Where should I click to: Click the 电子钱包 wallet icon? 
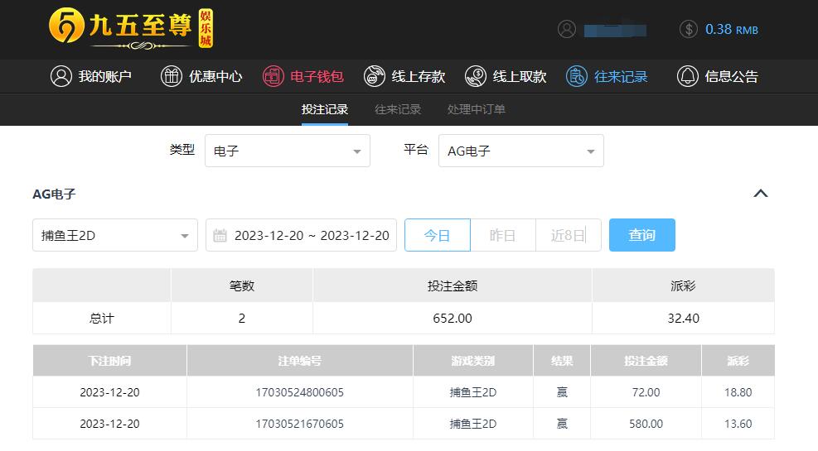pos(273,77)
